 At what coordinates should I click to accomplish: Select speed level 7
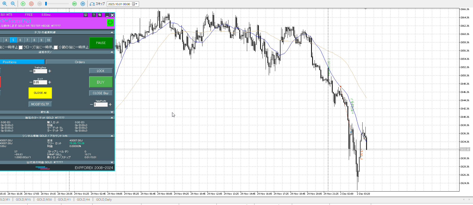[x=27, y=40]
